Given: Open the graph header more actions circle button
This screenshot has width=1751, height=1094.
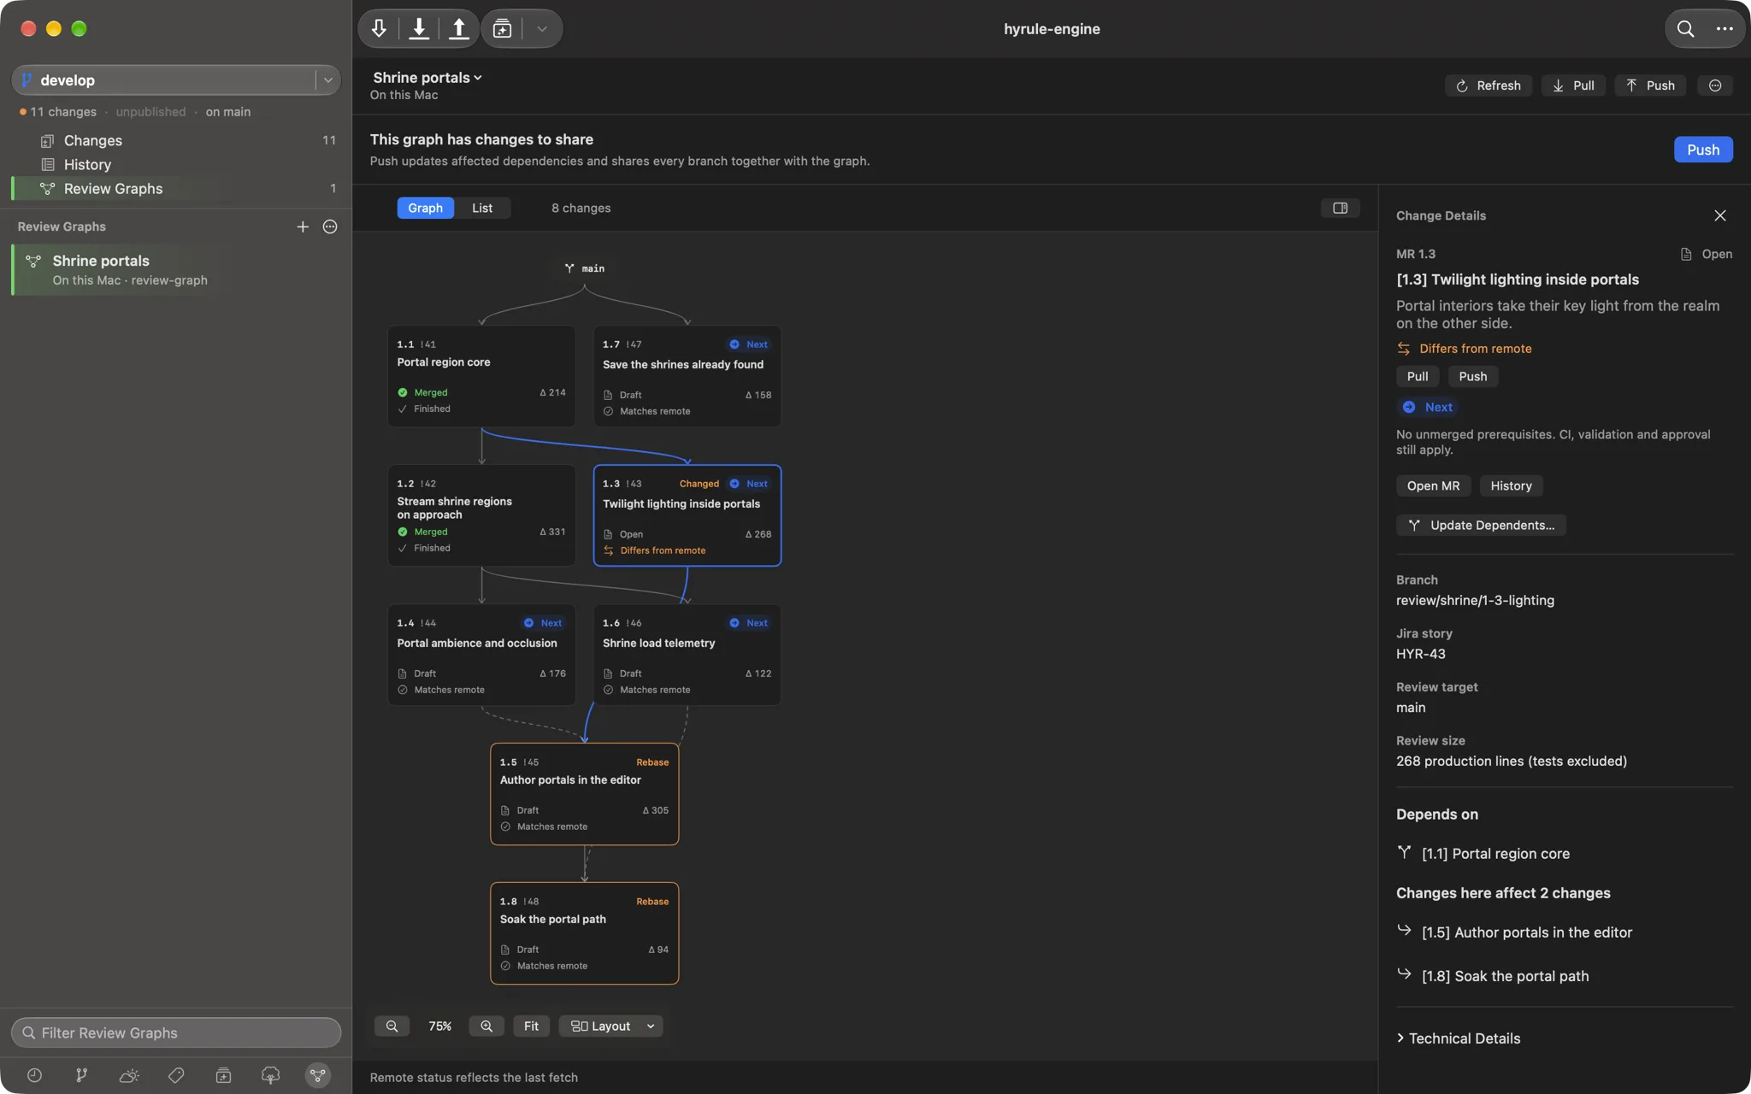Looking at the screenshot, I should 1715,85.
